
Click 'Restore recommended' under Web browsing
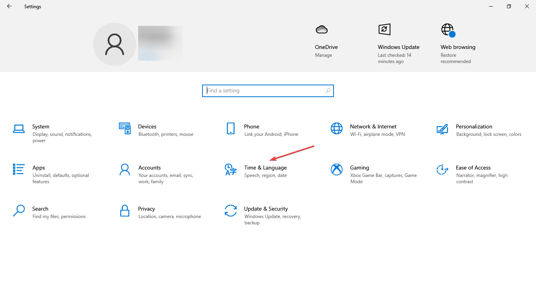point(456,58)
